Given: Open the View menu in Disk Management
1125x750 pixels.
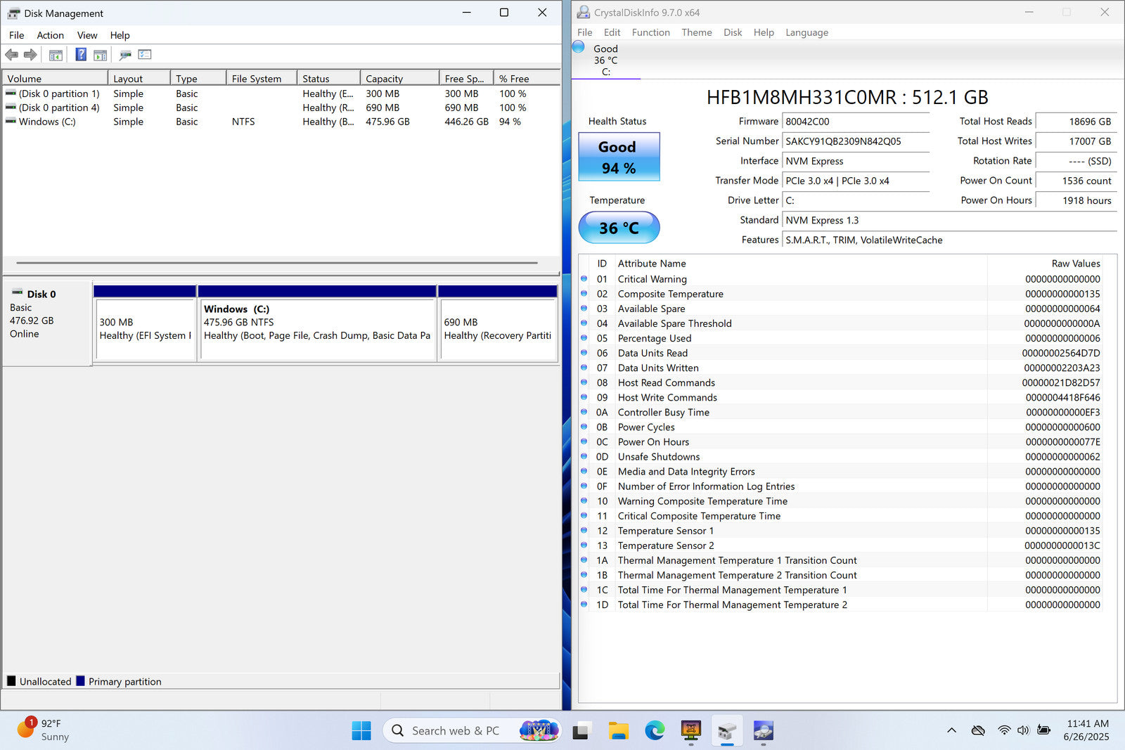Looking at the screenshot, I should [x=87, y=35].
